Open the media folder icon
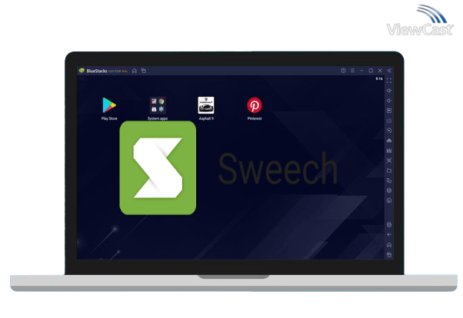 (389, 171)
